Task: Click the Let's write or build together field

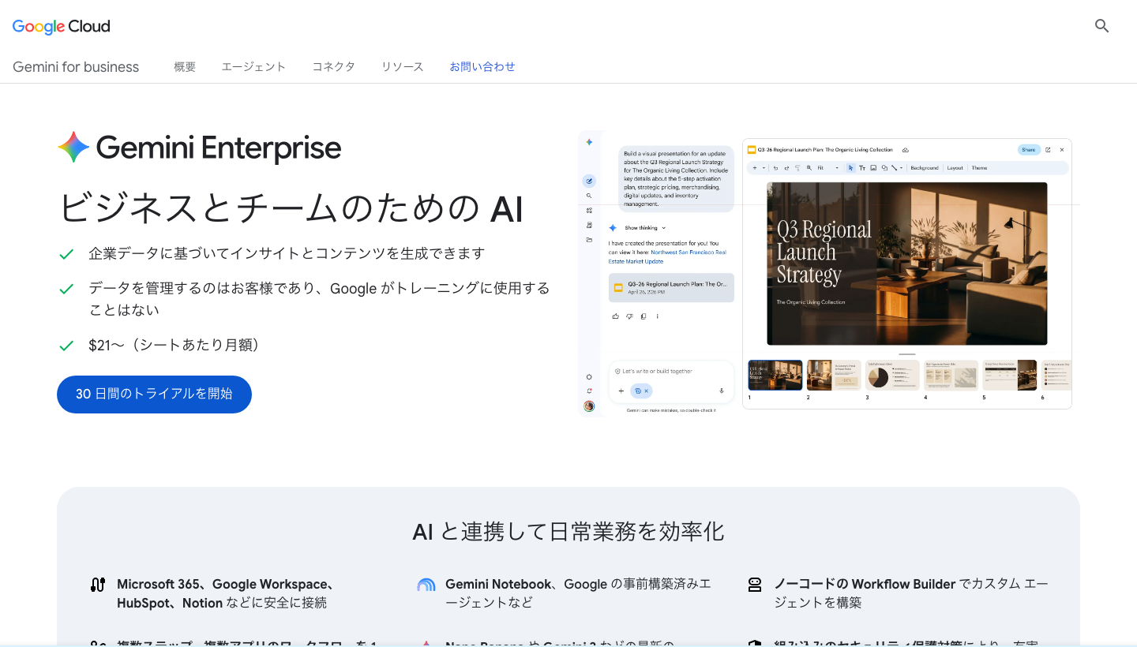Action: pyautogui.click(x=657, y=371)
